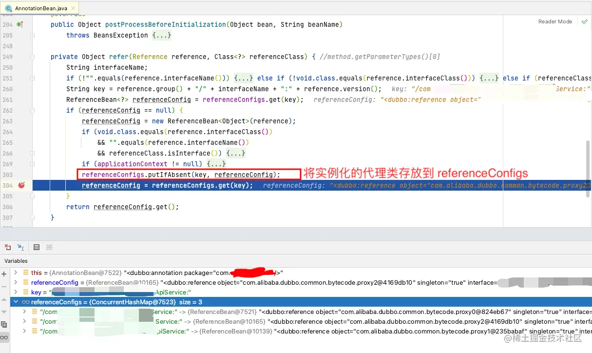Click the New Watch arrow icon in debug toolbar

pyautogui.click(x=20, y=247)
